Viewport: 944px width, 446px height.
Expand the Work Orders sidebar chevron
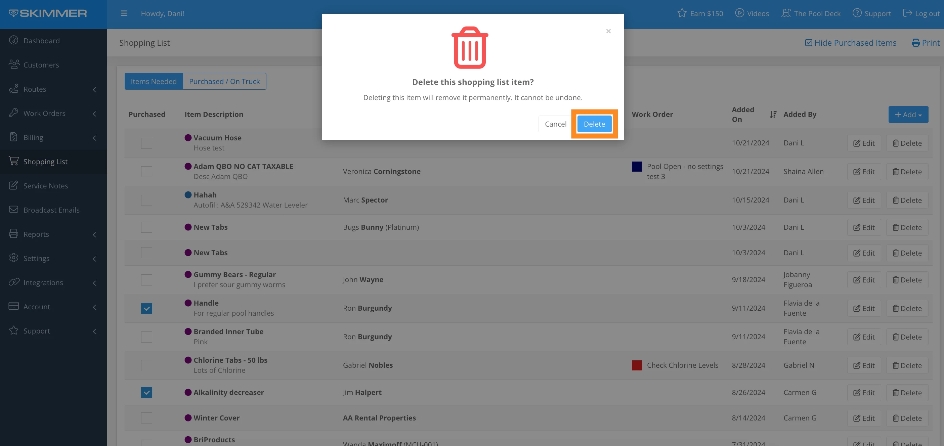[x=94, y=114]
